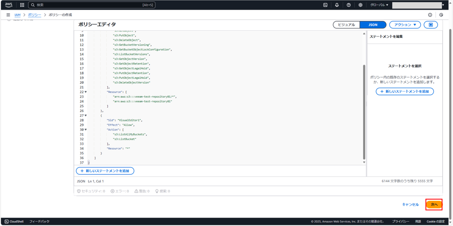
Task: Click the Ln 1, Col 1 status text
Action: (x=96, y=181)
